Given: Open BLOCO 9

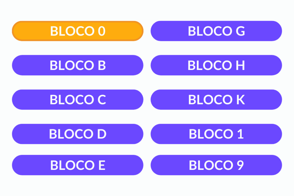Looking at the screenshot, I should click(x=216, y=165).
